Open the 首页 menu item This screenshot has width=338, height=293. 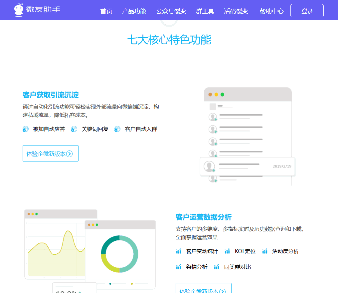click(x=106, y=11)
